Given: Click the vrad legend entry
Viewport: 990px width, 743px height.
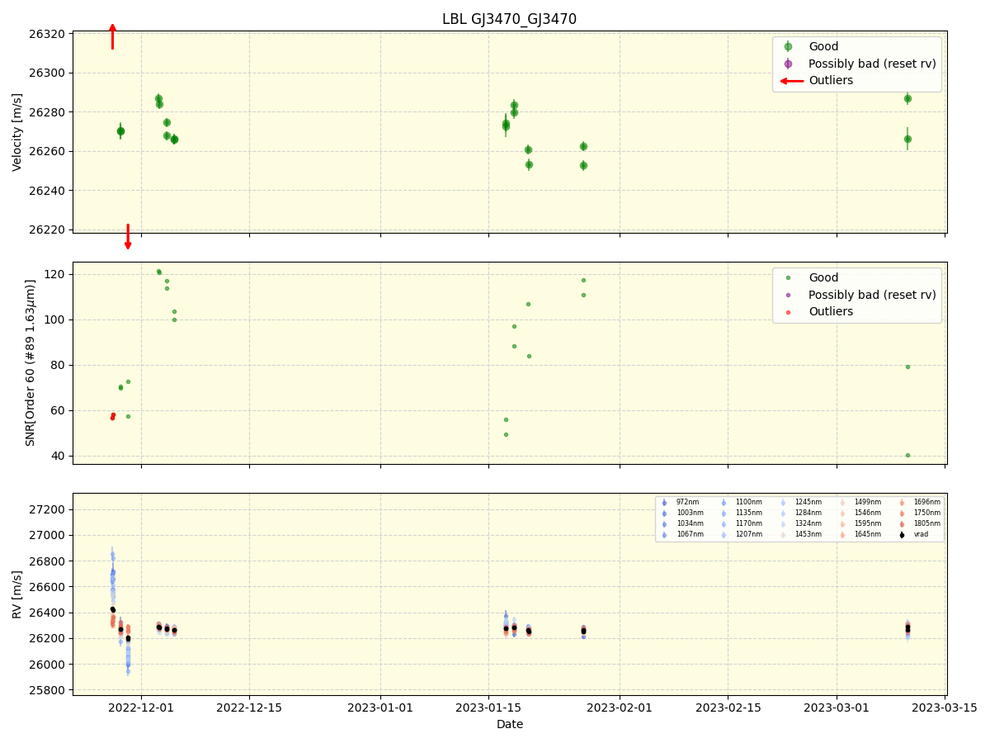Looking at the screenshot, I should 921,534.
